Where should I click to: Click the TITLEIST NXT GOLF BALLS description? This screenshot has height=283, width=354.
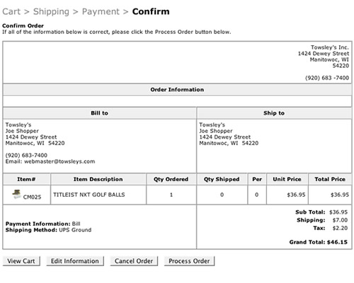click(89, 195)
